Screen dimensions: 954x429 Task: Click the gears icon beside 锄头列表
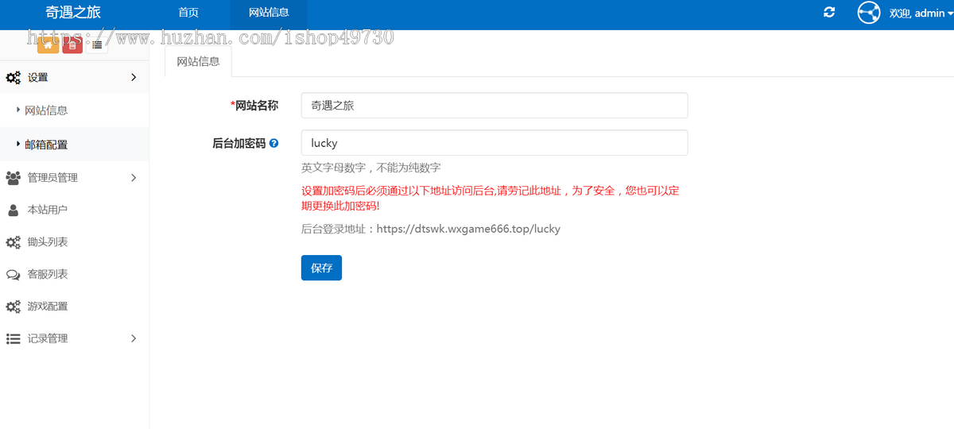click(14, 242)
